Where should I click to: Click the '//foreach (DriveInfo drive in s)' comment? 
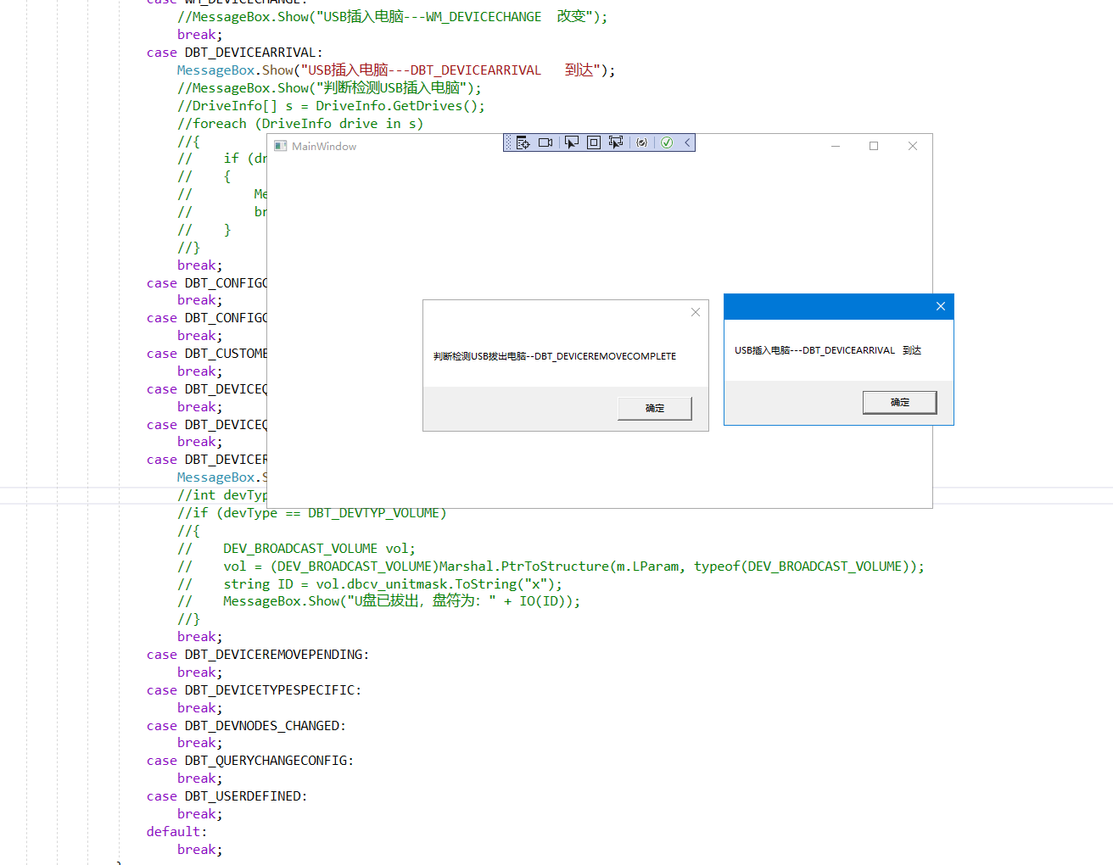[x=300, y=124]
